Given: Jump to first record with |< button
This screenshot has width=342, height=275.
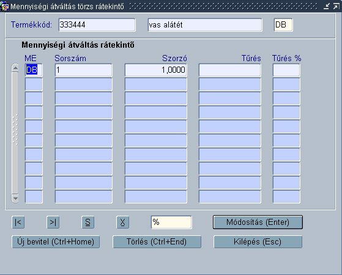Looking at the screenshot, I should (x=18, y=222).
